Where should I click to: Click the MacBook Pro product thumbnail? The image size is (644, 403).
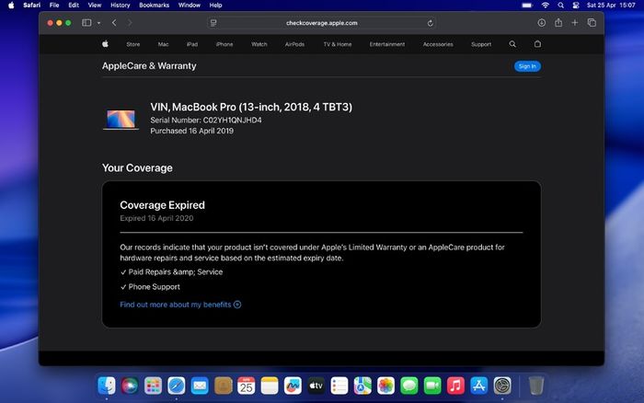(121, 120)
